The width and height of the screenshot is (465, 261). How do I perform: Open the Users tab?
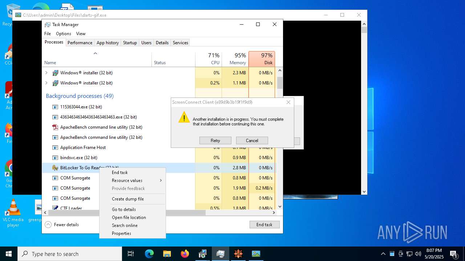(146, 43)
